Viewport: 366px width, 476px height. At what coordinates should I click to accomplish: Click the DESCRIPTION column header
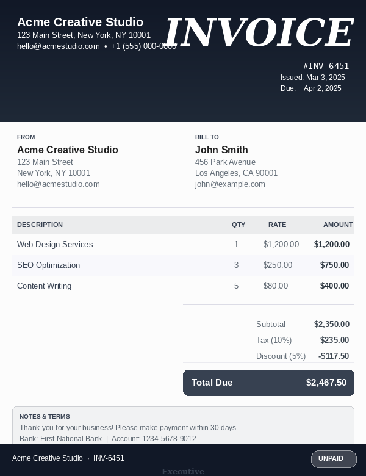[x=40, y=225]
